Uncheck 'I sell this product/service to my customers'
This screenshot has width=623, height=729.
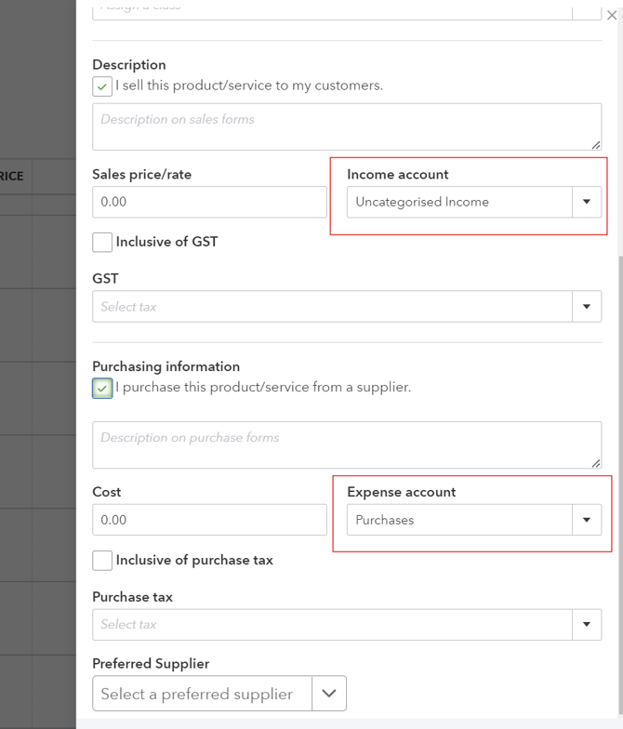coord(102,86)
